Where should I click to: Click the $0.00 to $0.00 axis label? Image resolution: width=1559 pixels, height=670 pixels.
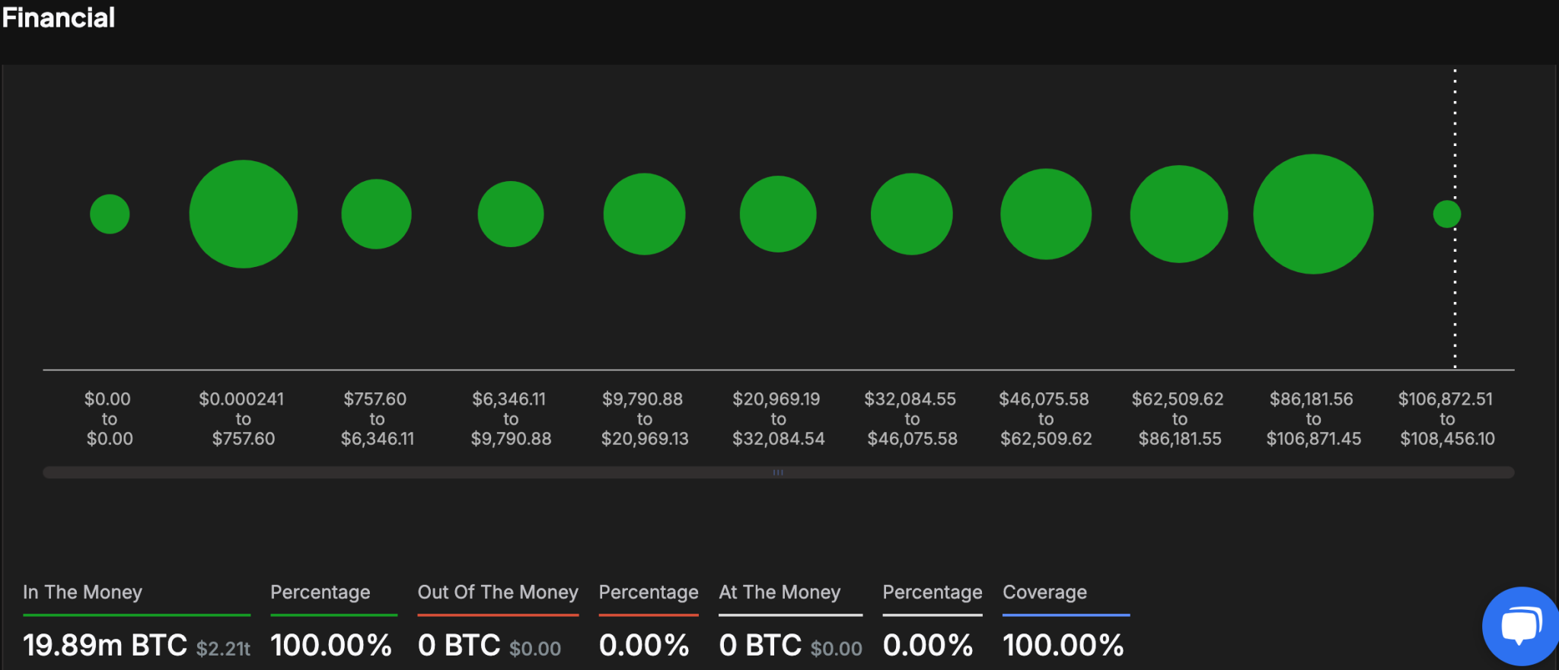coord(109,419)
